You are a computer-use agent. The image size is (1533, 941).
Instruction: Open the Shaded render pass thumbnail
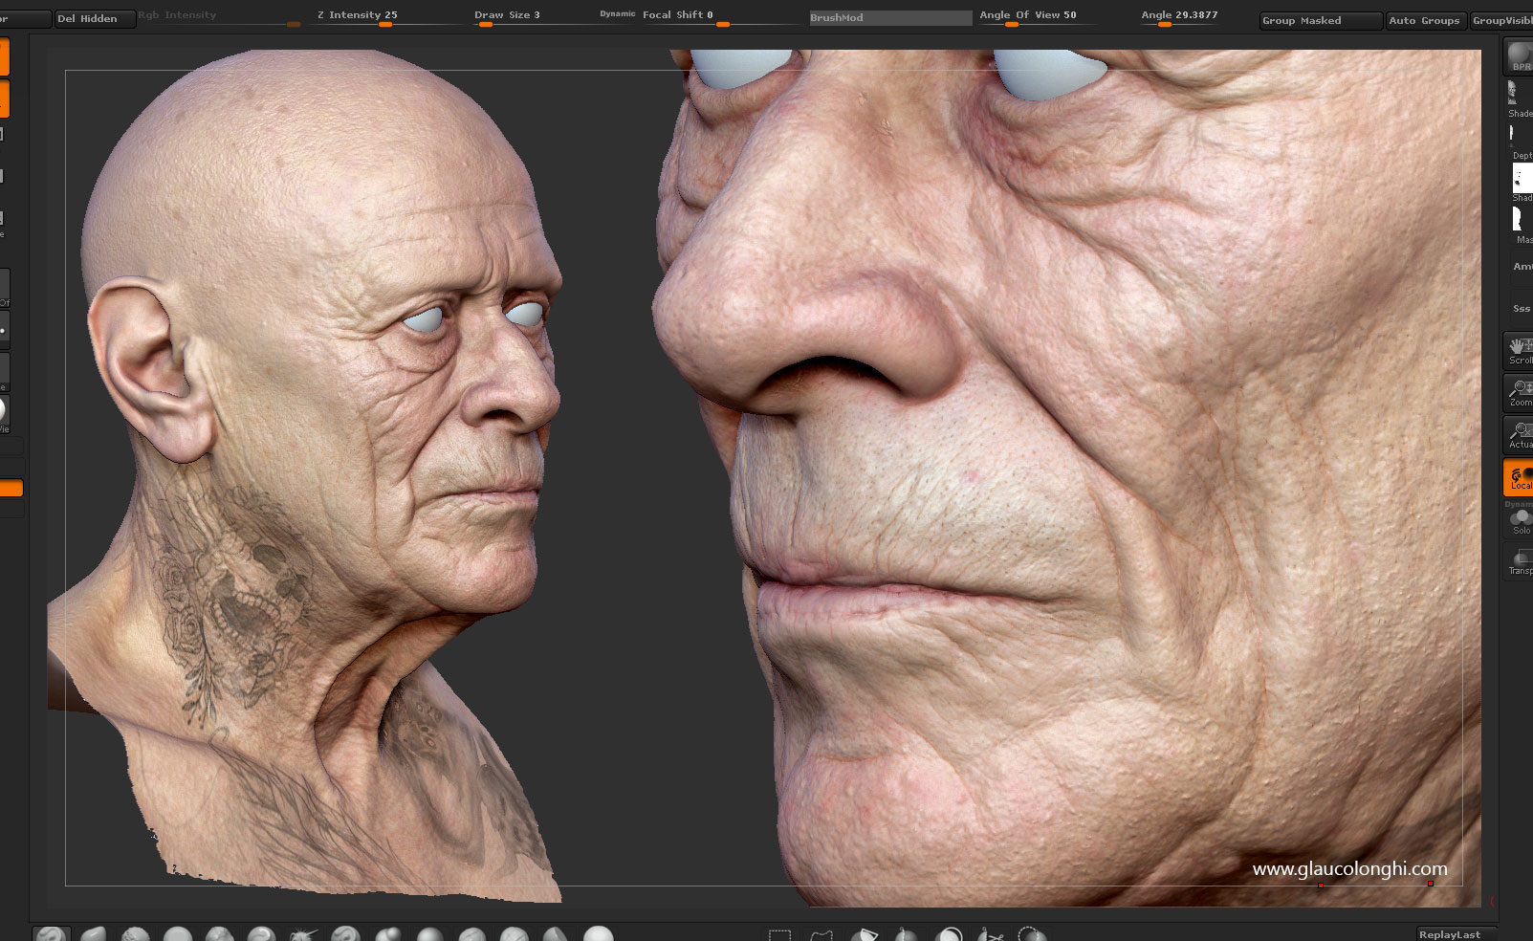(x=1519, y=99)
